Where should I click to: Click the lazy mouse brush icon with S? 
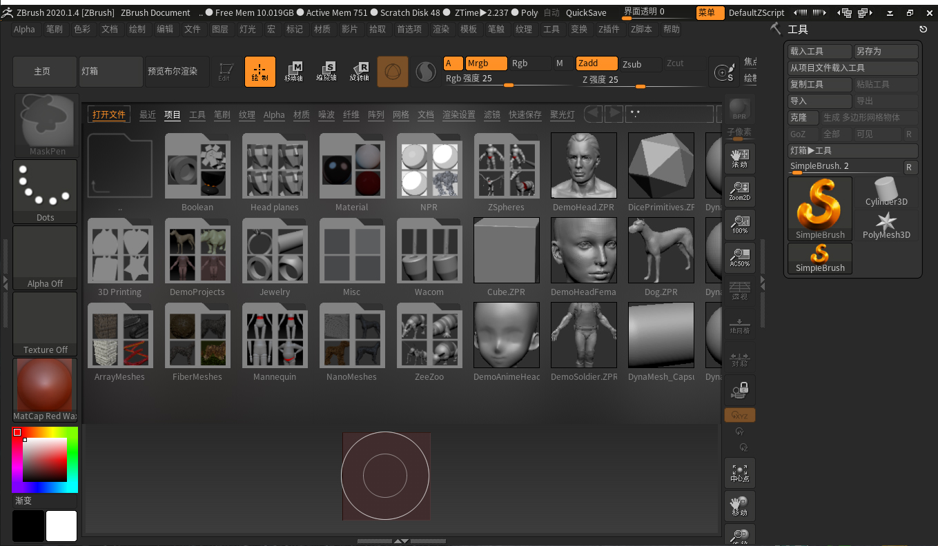pyautogui.click(x=724, y=72)
